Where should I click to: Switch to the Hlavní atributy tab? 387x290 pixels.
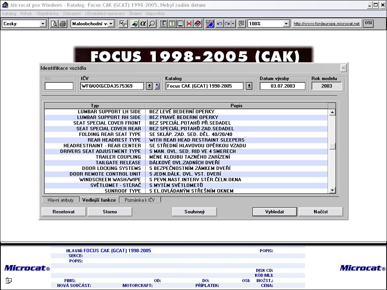tap(60, 200)
